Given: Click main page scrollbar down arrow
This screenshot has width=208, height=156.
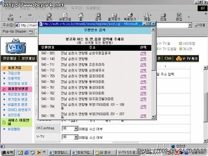Looking at the screenshot, I should (206, 141).
